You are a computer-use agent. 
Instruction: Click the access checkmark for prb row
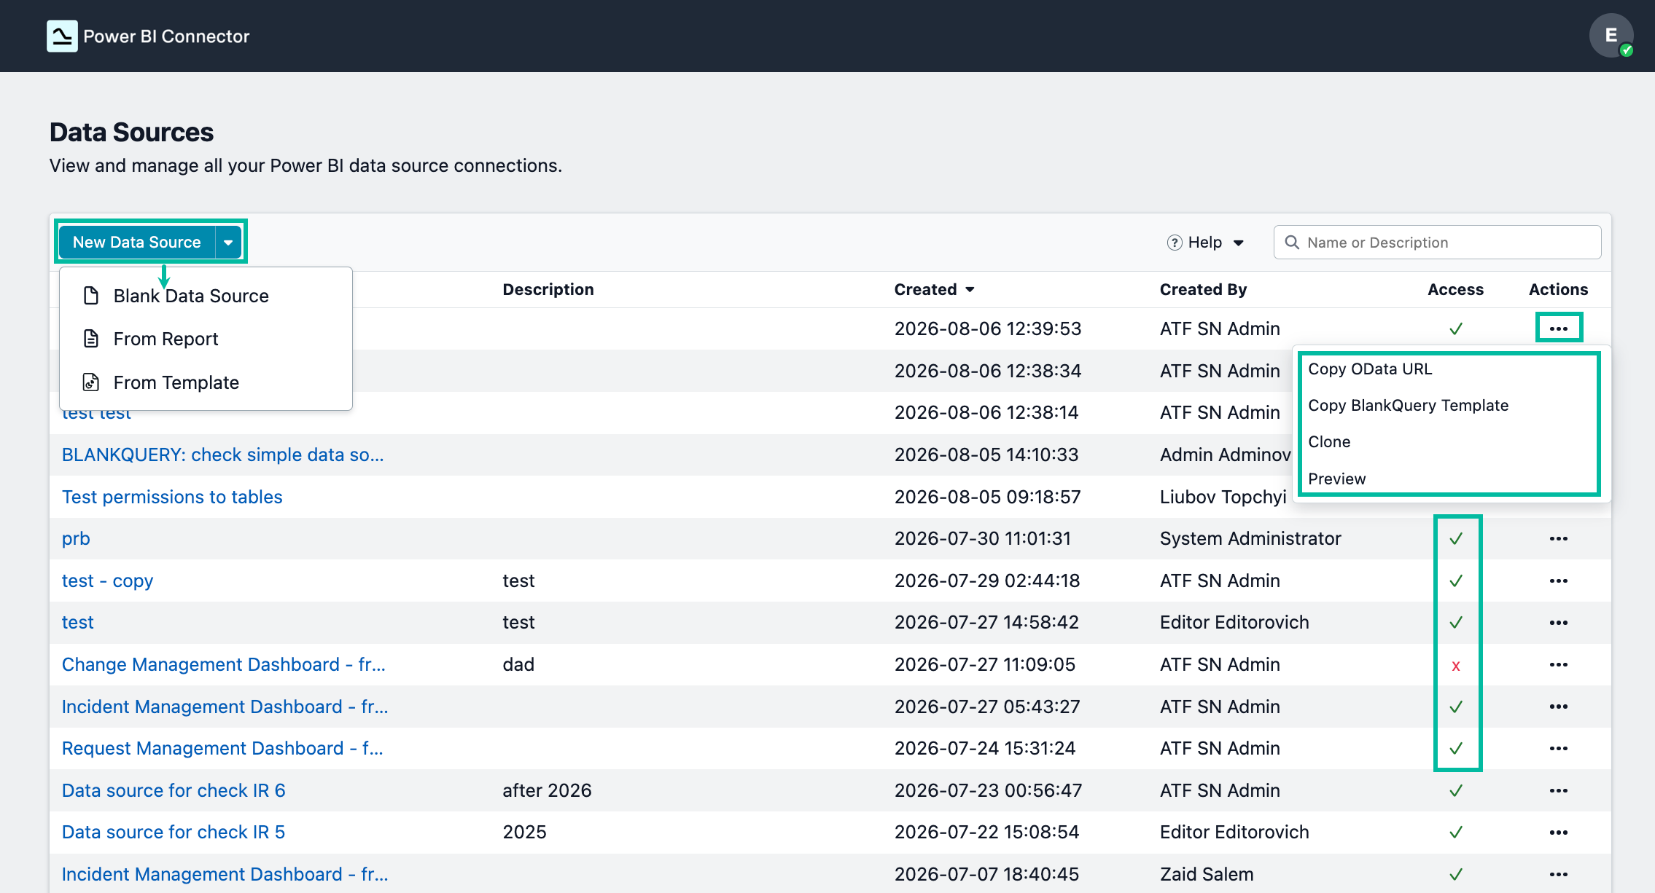(1456, 539)
